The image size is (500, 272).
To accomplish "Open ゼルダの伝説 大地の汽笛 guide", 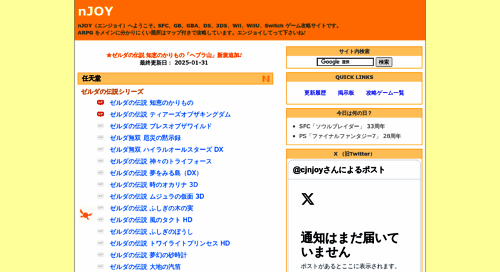I will click(145, 267).
